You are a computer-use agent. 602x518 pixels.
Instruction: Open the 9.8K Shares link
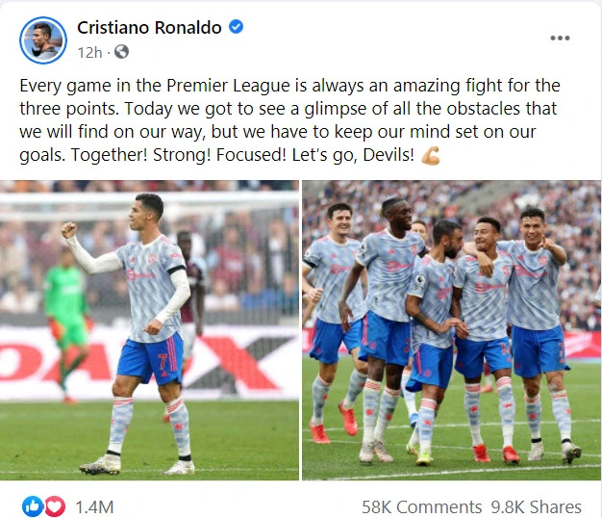point(537,506)
